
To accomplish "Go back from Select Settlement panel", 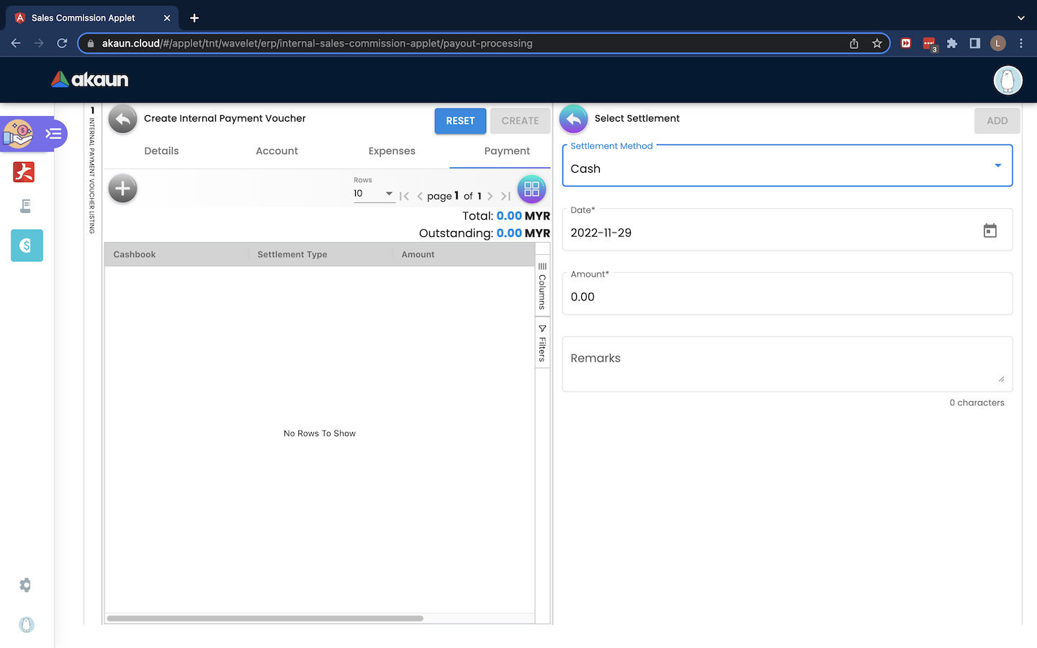I will pos(573,120).
